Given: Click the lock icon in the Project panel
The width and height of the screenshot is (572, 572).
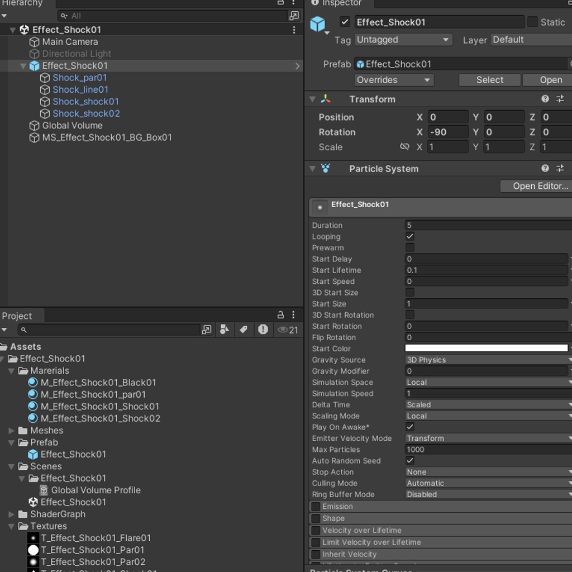Looking at the screenshot, I should coord(282,314).
